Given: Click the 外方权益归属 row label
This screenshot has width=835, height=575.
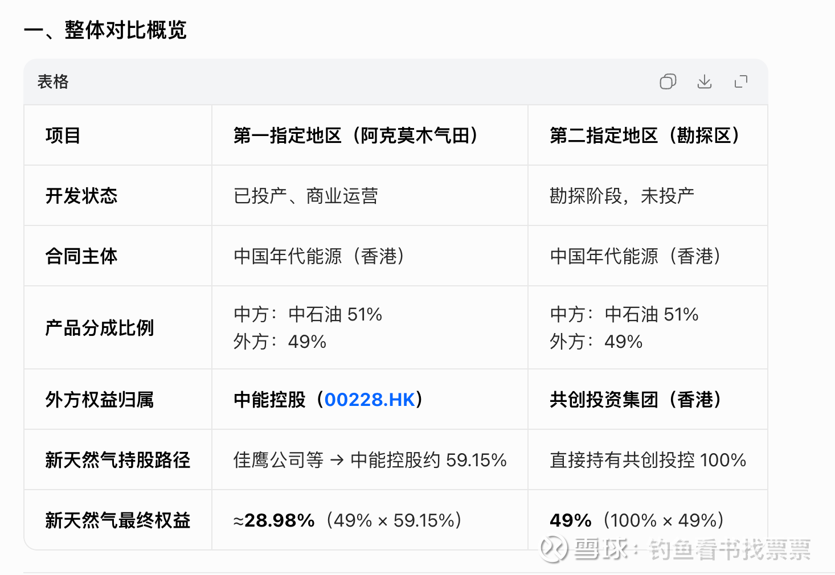Looking at the screenshot, I should 100,400.
